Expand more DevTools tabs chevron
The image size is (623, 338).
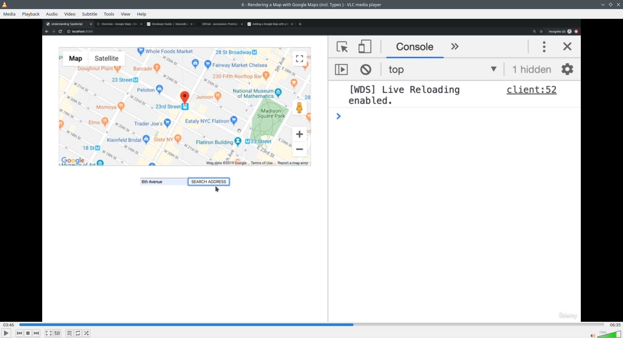tap(455, 47)
